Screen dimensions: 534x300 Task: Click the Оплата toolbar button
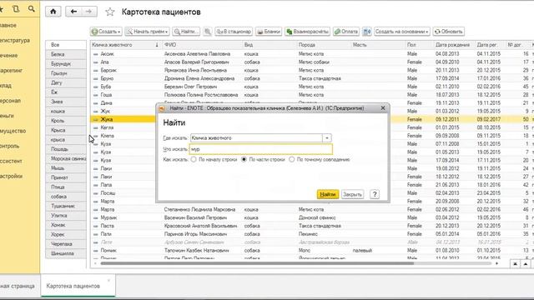point(345,32)
